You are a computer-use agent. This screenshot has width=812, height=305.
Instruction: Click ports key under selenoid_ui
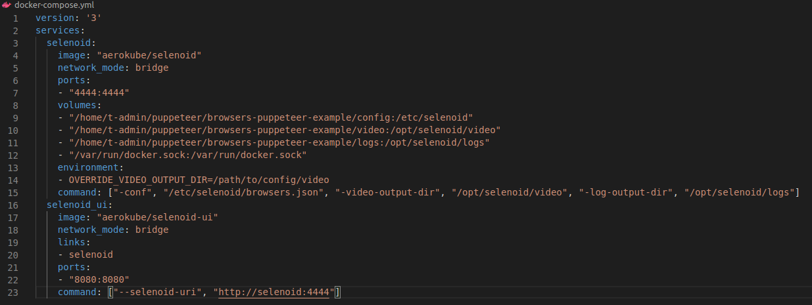coord(72,266)
